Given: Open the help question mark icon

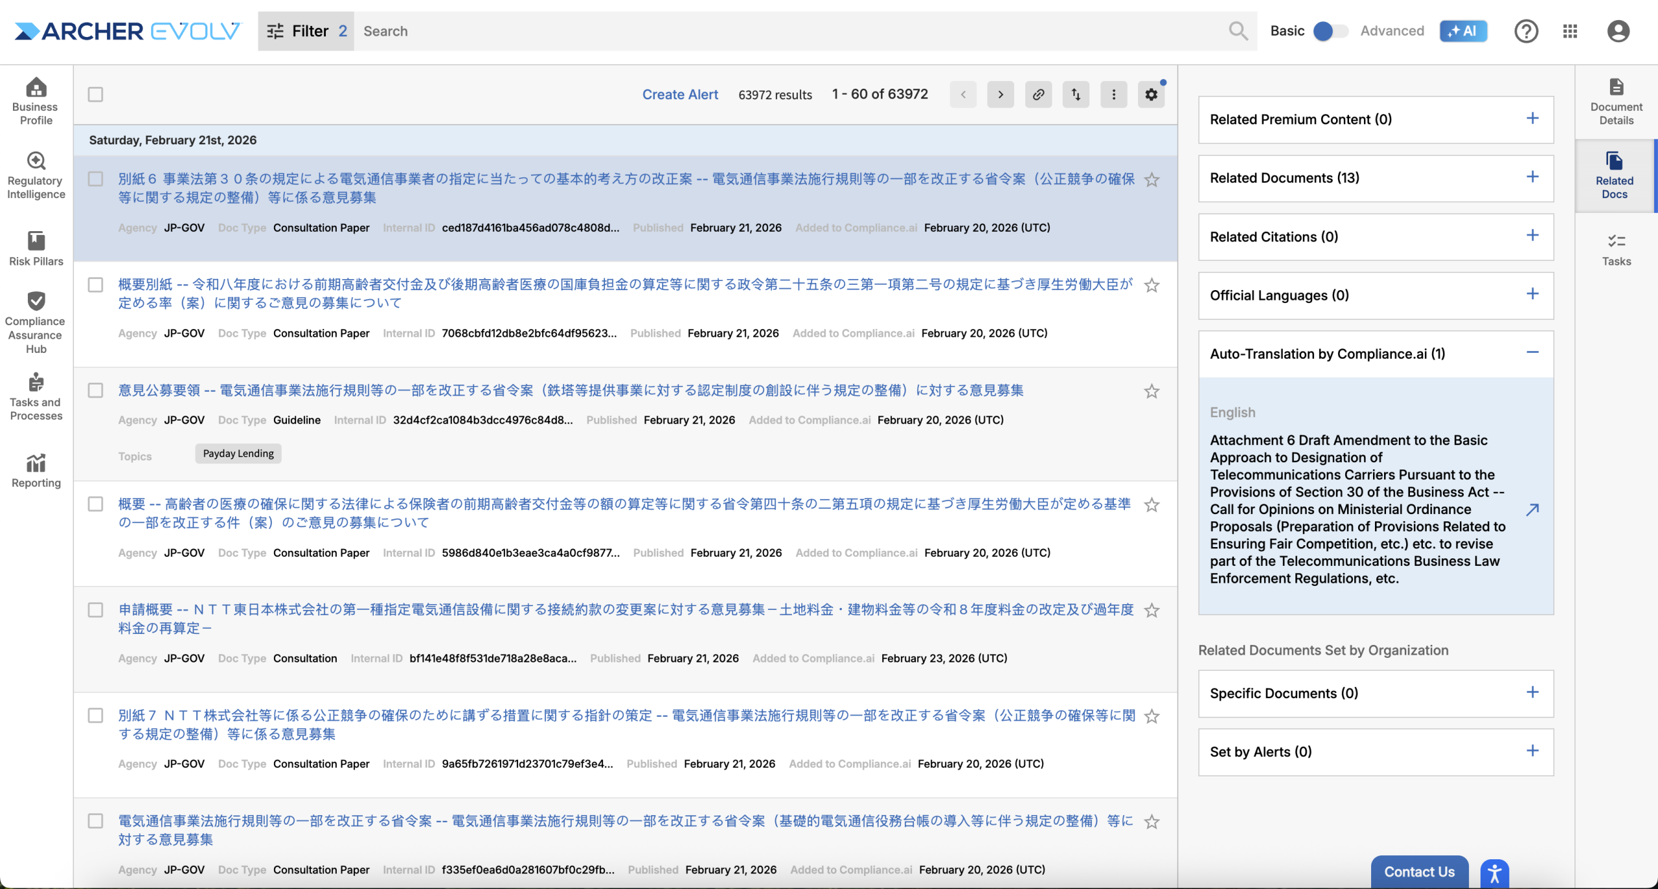Looking at the screenshot, I should coord(1526,31).
